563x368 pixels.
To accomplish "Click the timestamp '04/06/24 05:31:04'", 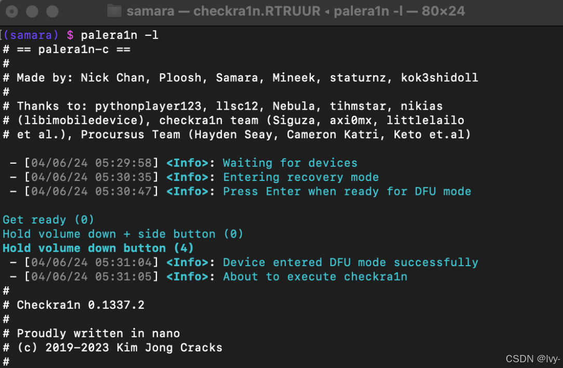I will click(91, 262).
